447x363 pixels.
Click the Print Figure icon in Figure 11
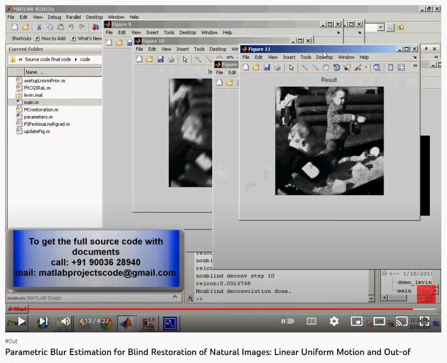pos(277,68)
